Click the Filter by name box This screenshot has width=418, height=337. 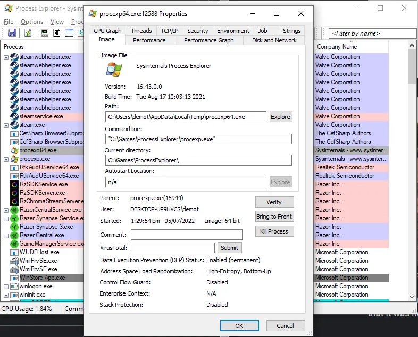372,33
